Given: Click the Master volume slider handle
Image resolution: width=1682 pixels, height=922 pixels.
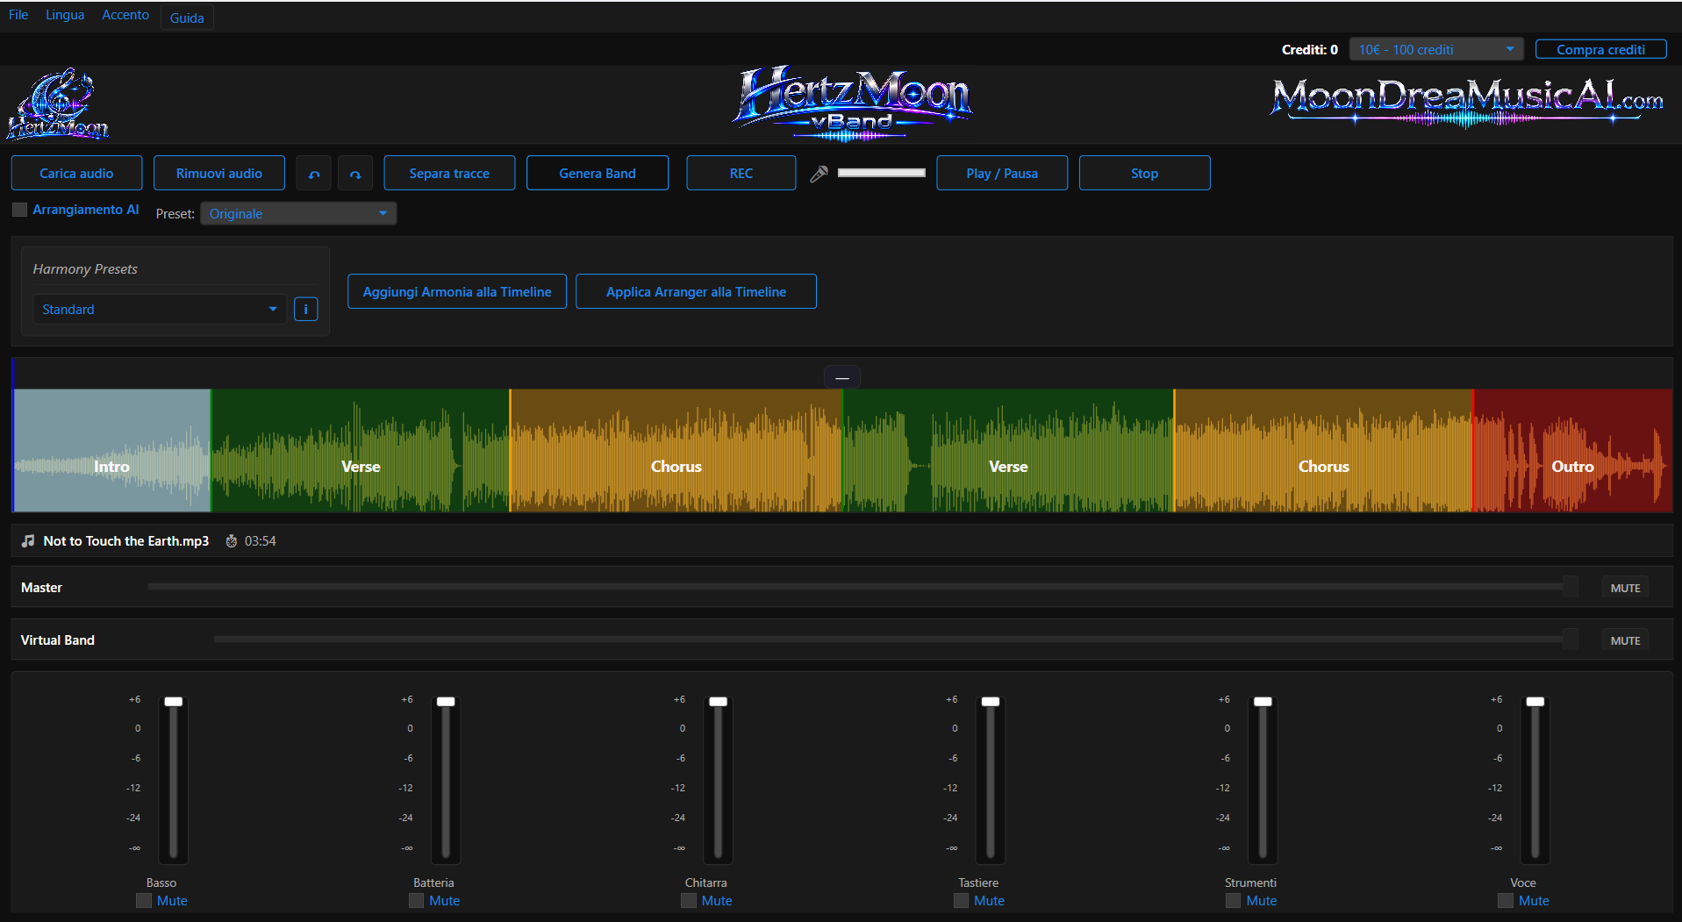Looking at the screenshot, I should click(1570, 587).
